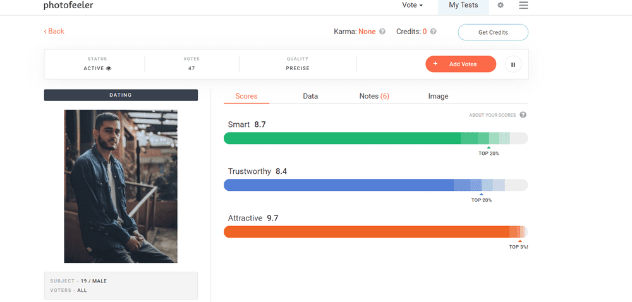This screenshot has width=632, height=302.
Task: Click the Subject 19 / MALE text
Action: pyautogui.click(x=78, y=281)
